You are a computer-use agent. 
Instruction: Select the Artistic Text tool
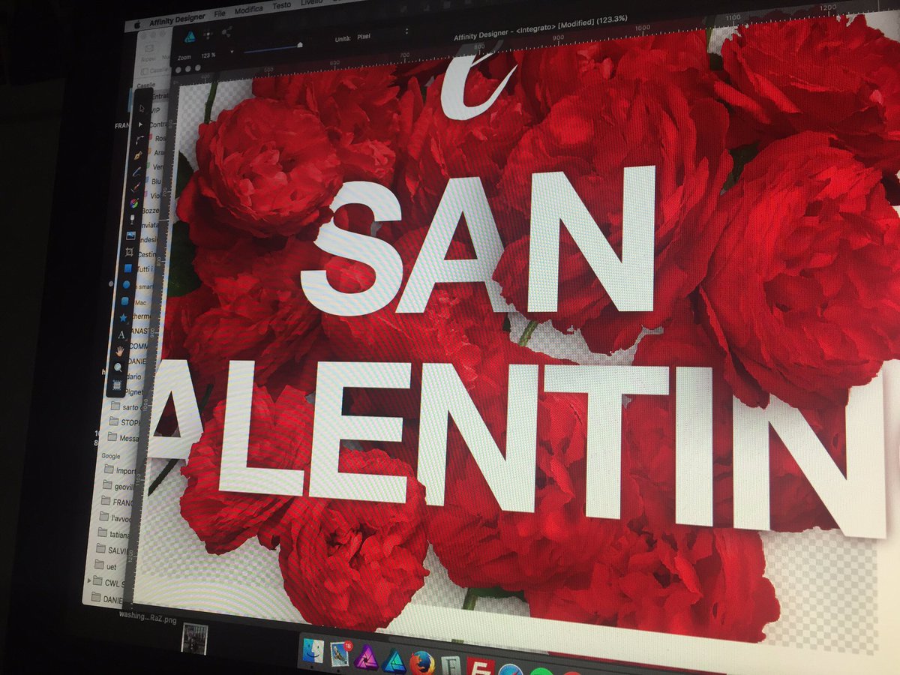[x=121, y=335]
